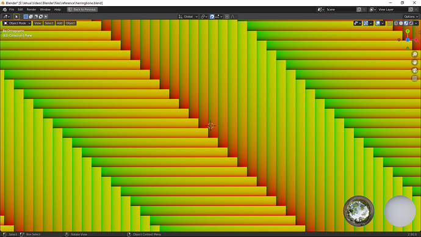
Task: Click the green Y axis gizmo handle
Action: (408, 31)
